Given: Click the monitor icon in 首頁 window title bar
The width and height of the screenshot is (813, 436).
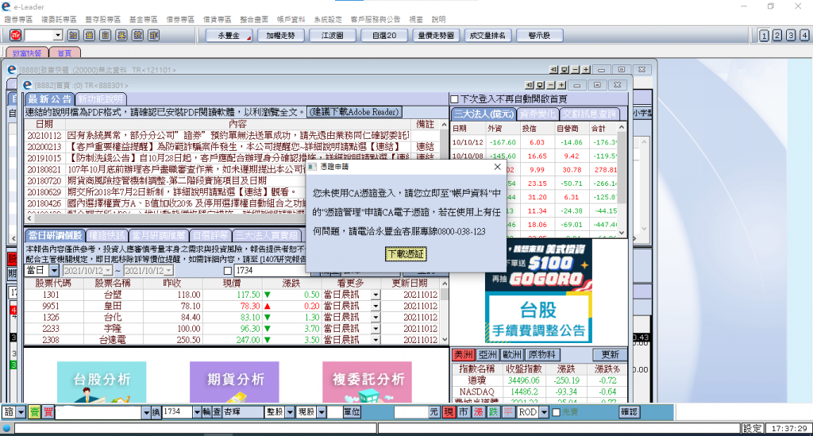Looking at the screenshot, I should coord(540,85).
